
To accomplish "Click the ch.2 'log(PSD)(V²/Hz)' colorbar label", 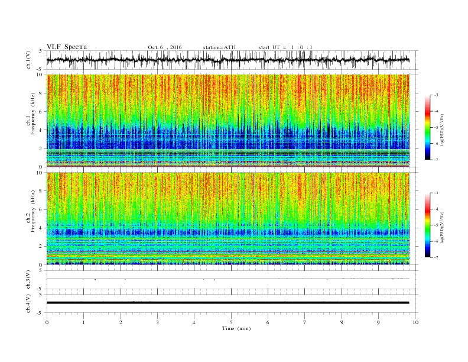I will 443,228.
